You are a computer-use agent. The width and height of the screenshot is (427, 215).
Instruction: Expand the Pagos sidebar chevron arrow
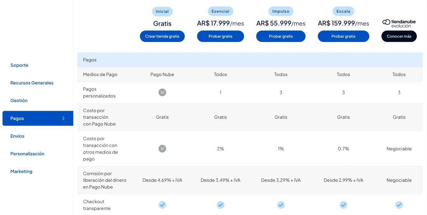pyautogui.click(x=63, y=118)
